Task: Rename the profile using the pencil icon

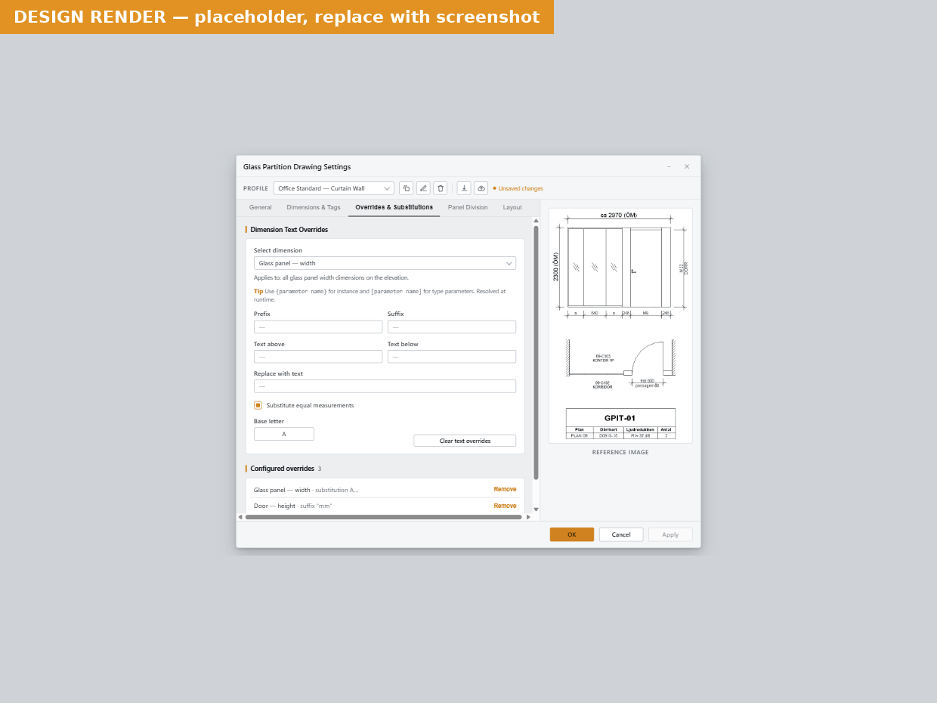Action: [423, 188]
